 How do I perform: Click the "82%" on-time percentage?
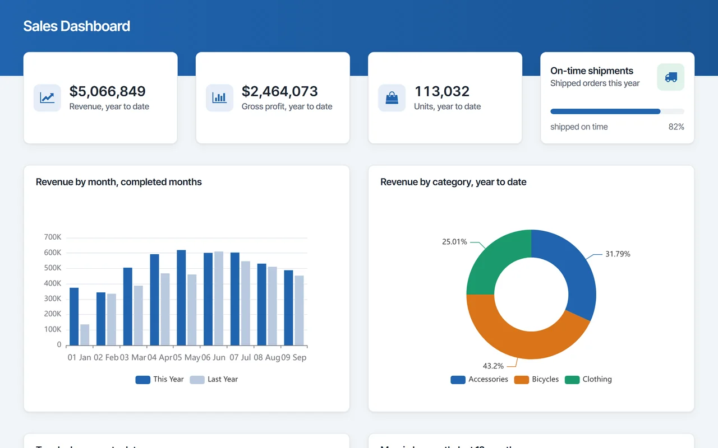[676, 127]
